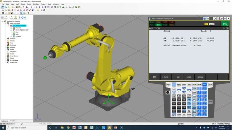Click the question mark help icon

(x=28, y=13)
